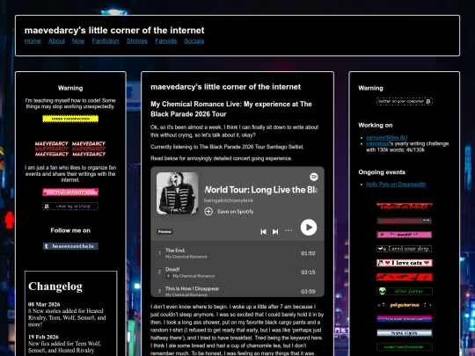Play the Spotify playlist
The width and height of the screenshot is (475, 356).
309,228
